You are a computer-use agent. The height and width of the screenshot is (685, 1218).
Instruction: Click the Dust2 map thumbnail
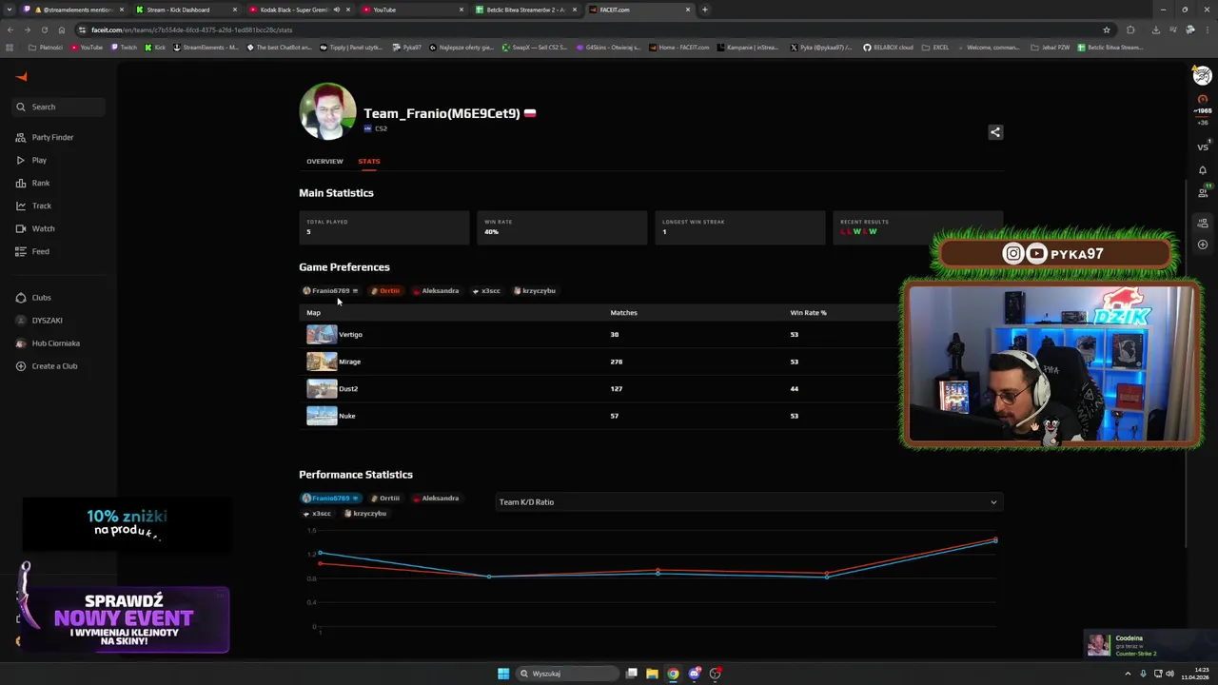coord(322,388)
